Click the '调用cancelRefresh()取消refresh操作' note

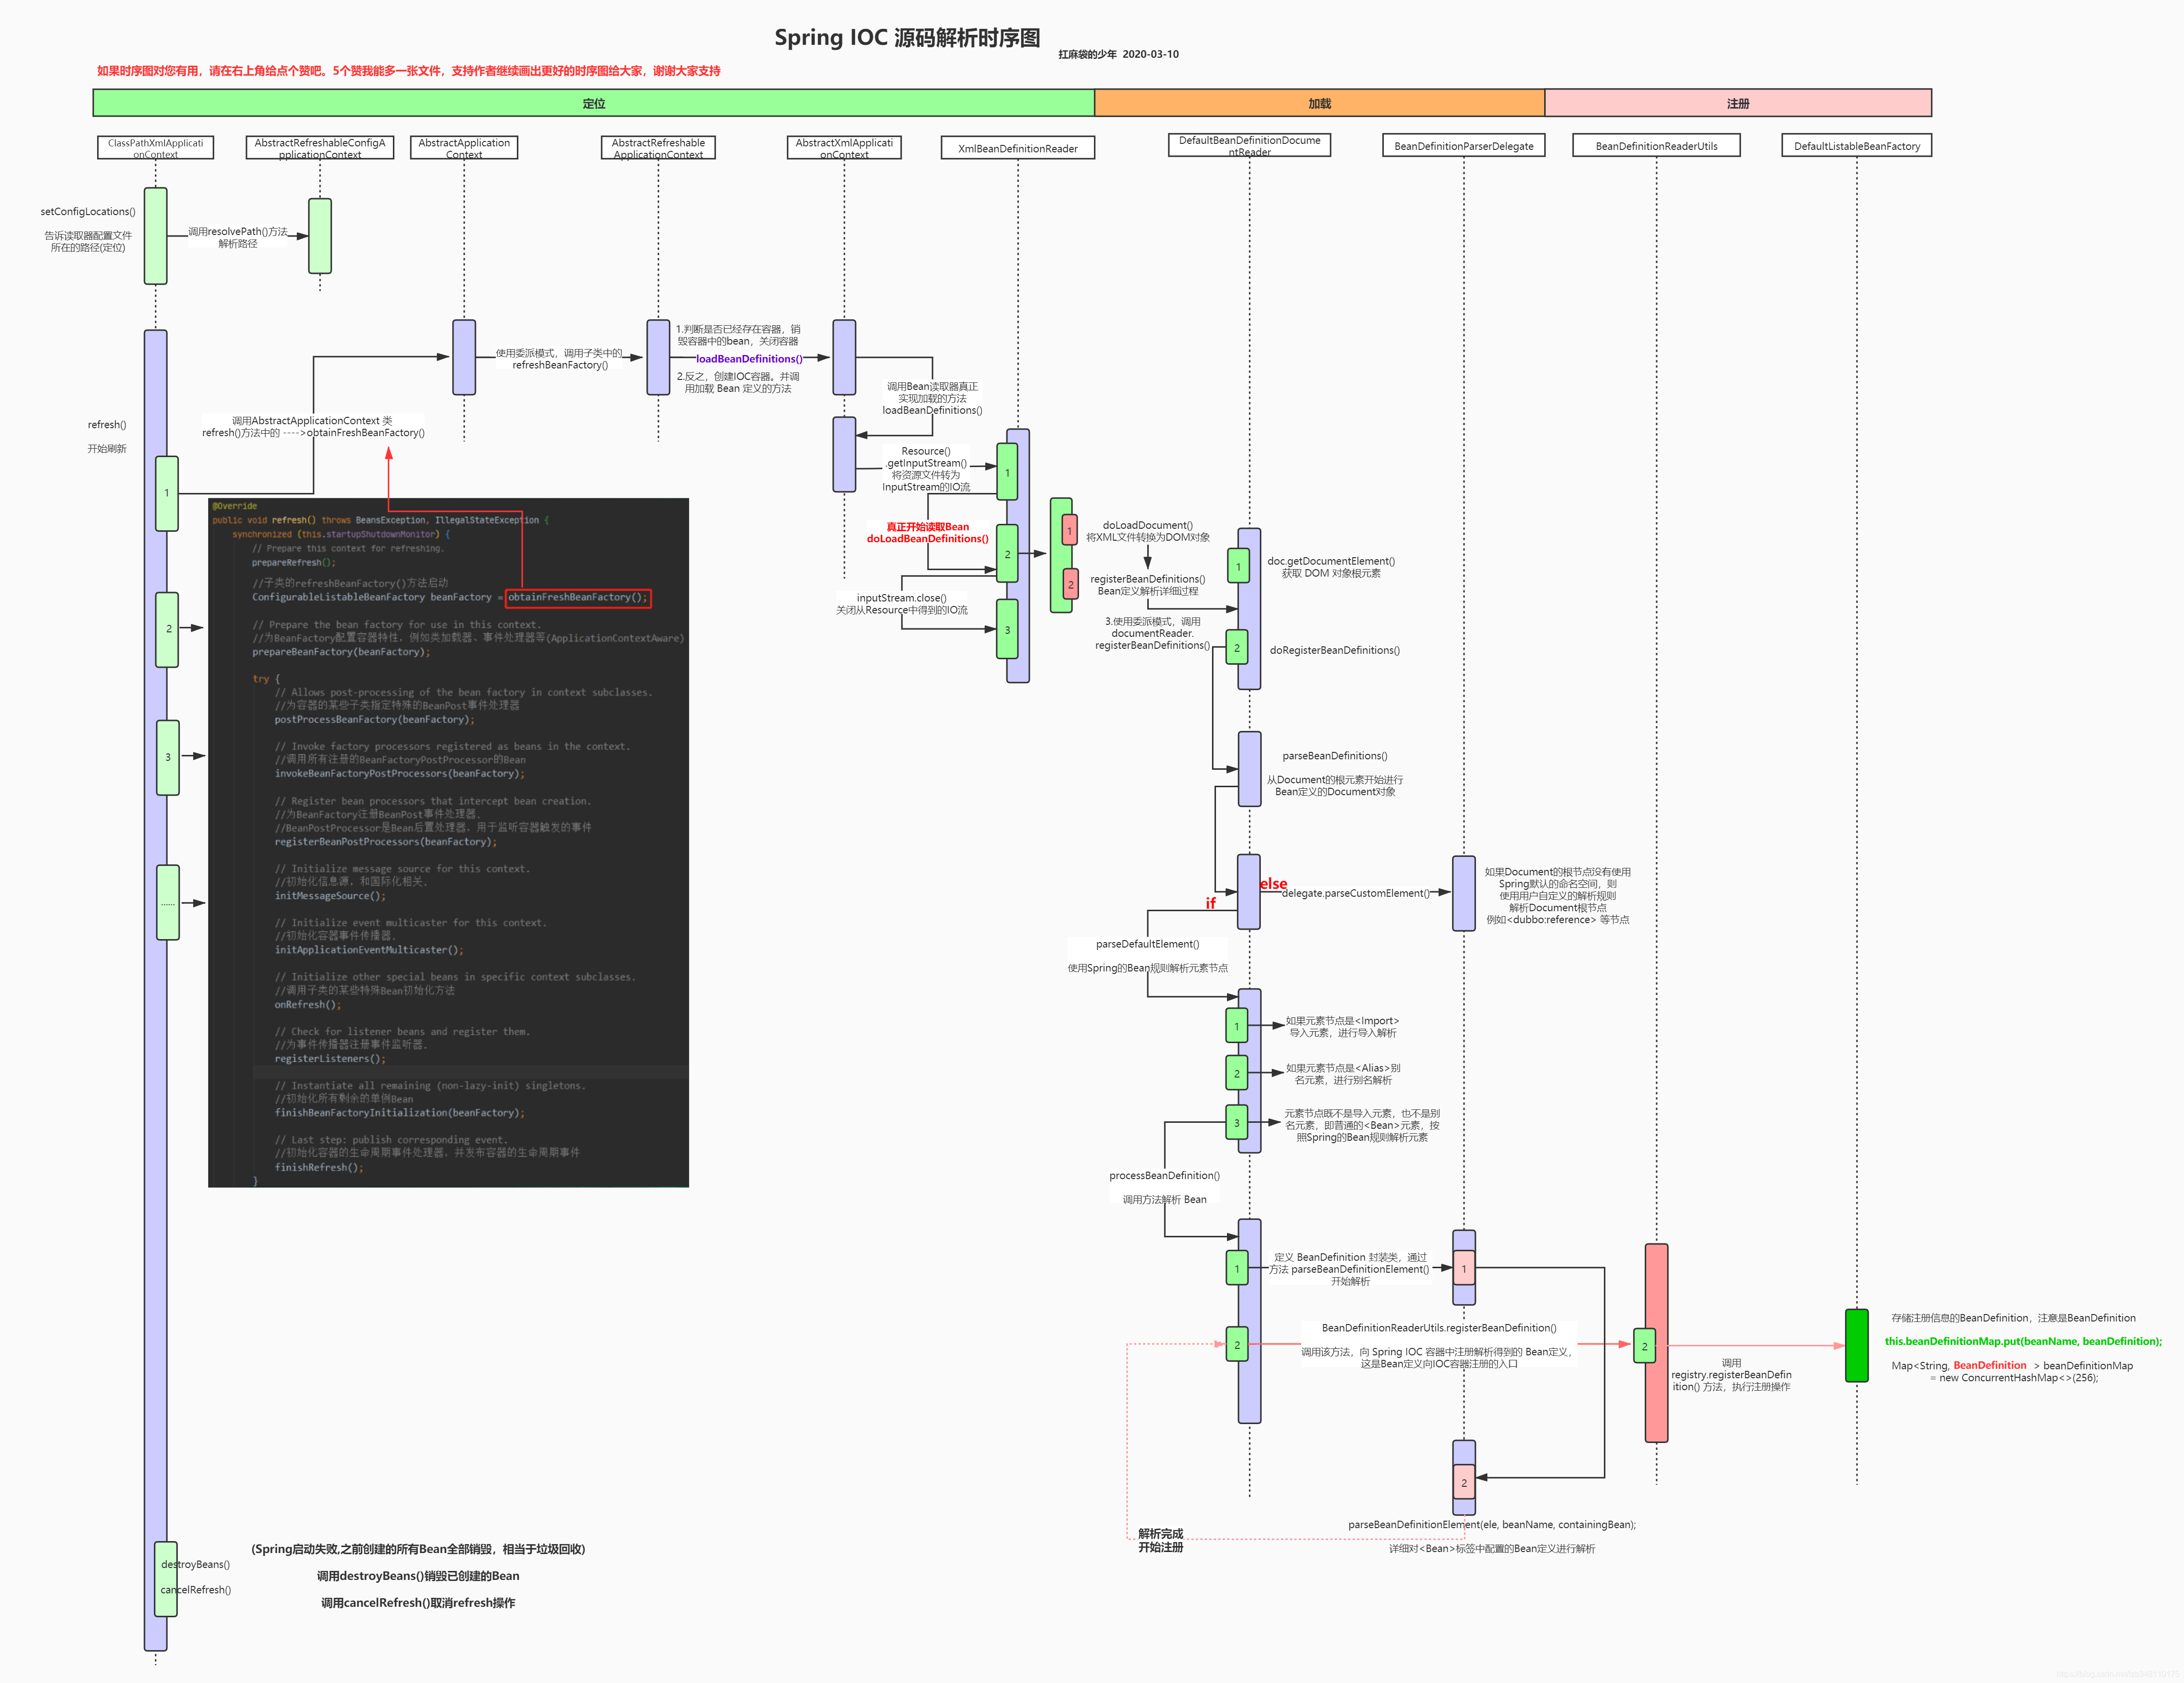[x=418, y=1603]
